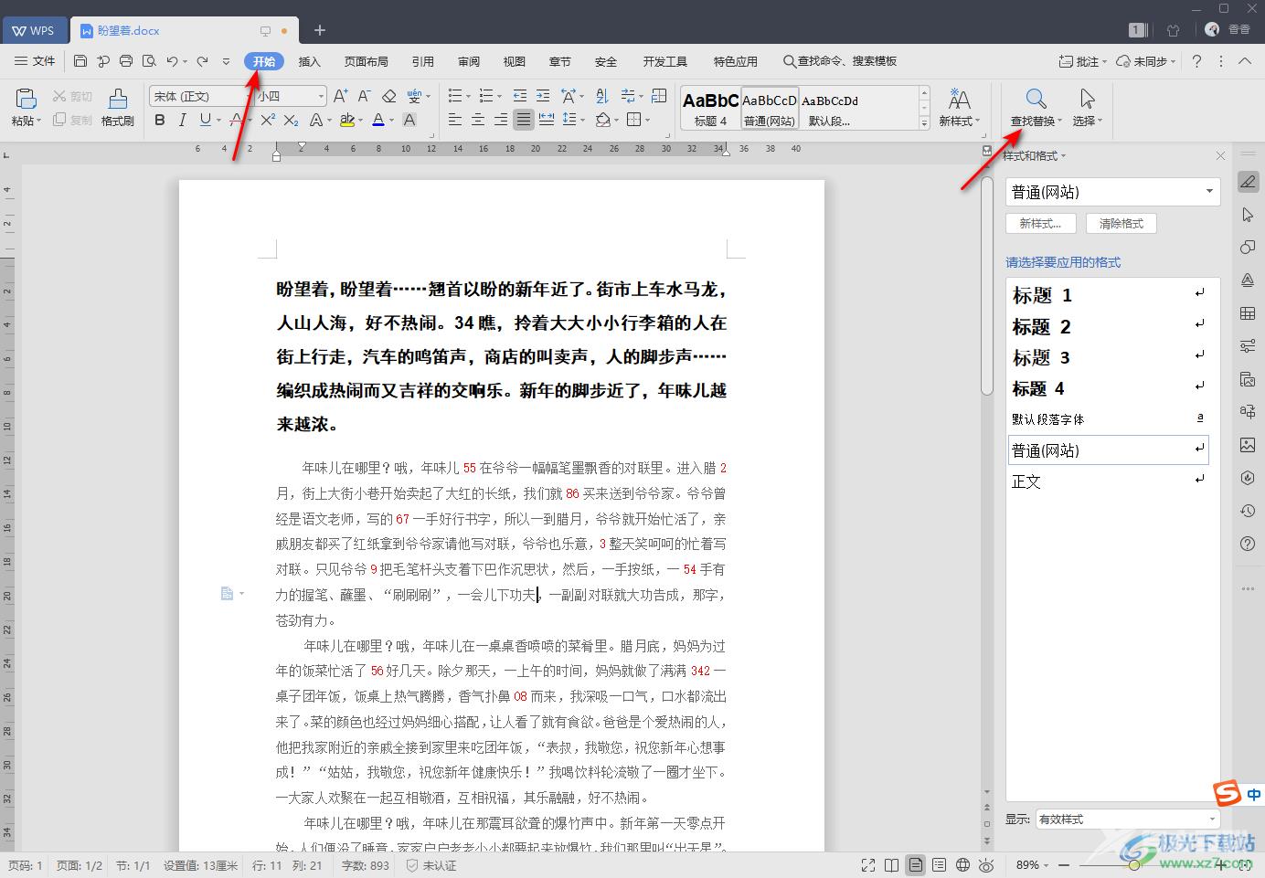The height and width of the screenshot is (878, 1265).
Task: Switch to the 插入 tab
Action: pos(310,61)
